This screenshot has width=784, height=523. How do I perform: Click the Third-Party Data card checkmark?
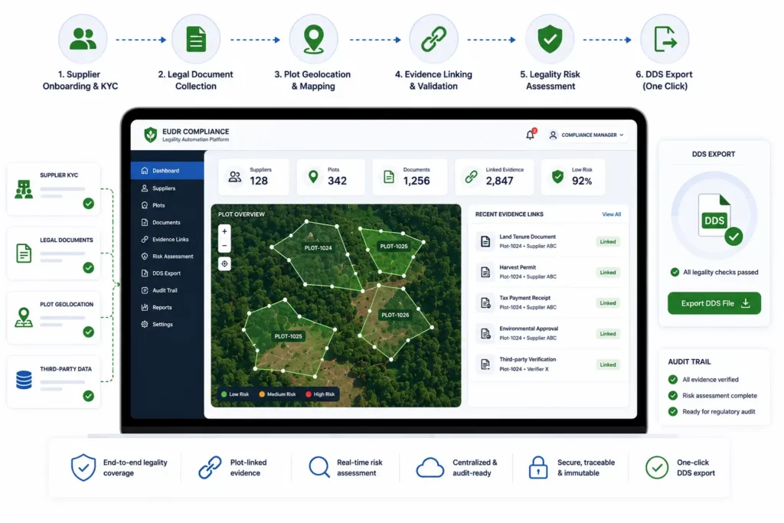[x=89, y=396]
